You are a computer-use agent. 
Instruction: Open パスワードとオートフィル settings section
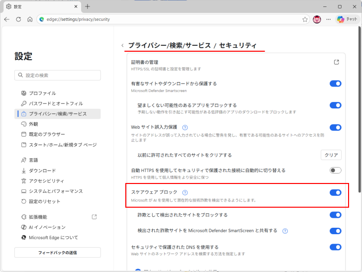tap(58, 103)
